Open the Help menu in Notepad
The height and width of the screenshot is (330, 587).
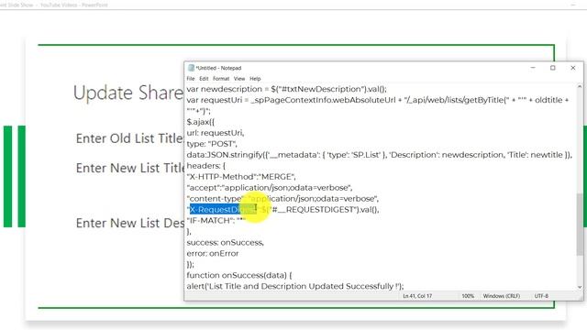pyautogui.click(x=255, y=79)
